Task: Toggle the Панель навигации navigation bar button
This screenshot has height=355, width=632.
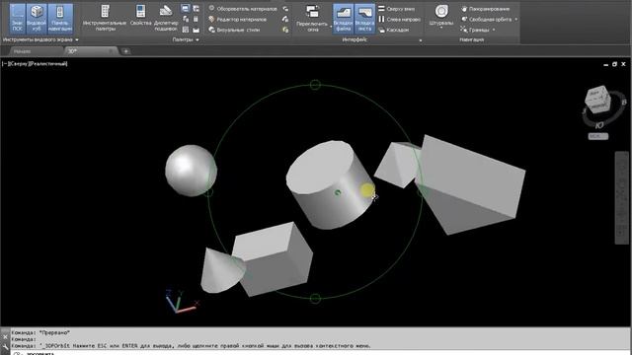Action: click(x=60, y=18)
